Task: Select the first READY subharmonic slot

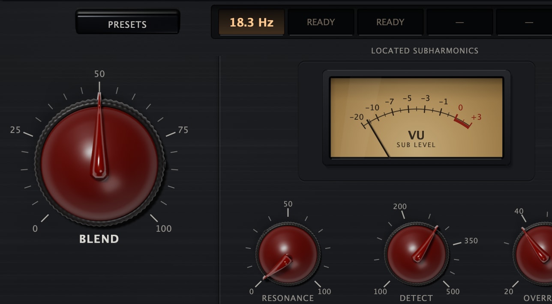Action: [x=321, y=22]
